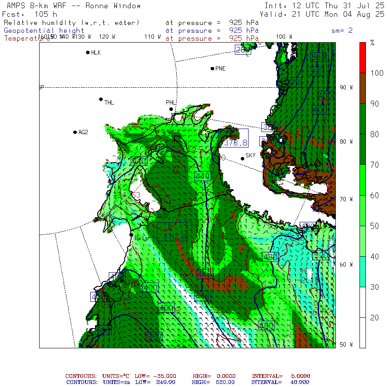Click the '120 W' longitude label at top
Viewport: 387px width, 387px height.
[107, 37]
